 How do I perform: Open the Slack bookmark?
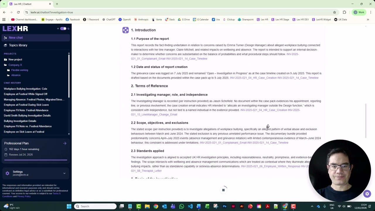pyautogui.click(x=170, y=20)
